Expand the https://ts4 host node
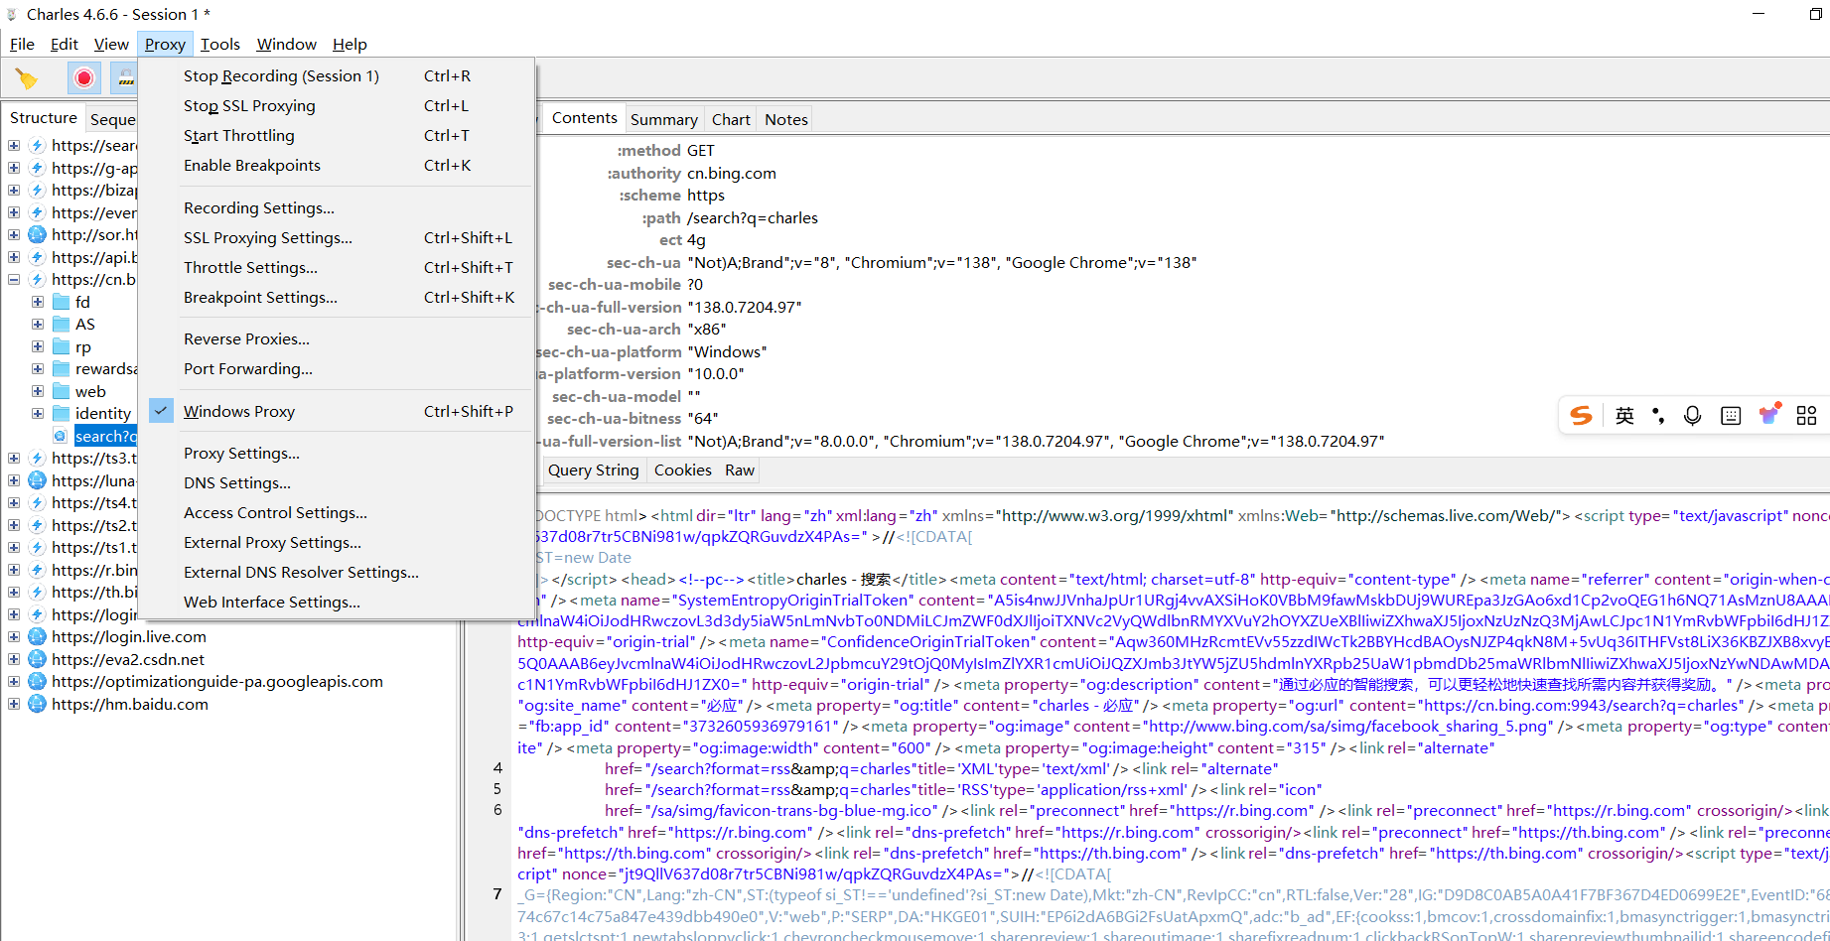The image size is (1830, 941). click(14, 503)
